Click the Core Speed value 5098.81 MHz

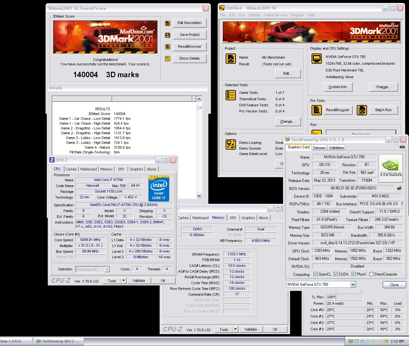90,240
